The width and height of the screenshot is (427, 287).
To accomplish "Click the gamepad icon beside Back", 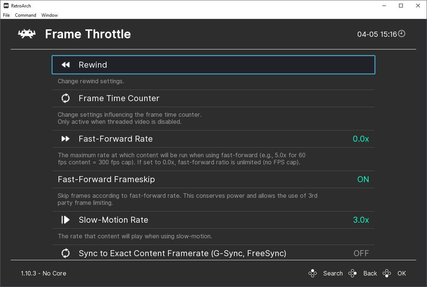I will pos(352,273).
